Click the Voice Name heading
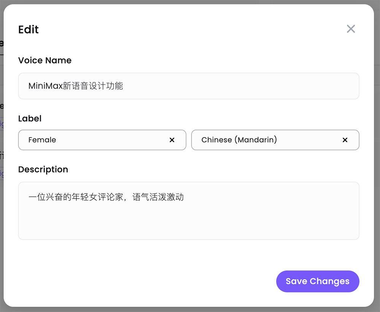This screenshot has width=380, height=312. [44, 60]
